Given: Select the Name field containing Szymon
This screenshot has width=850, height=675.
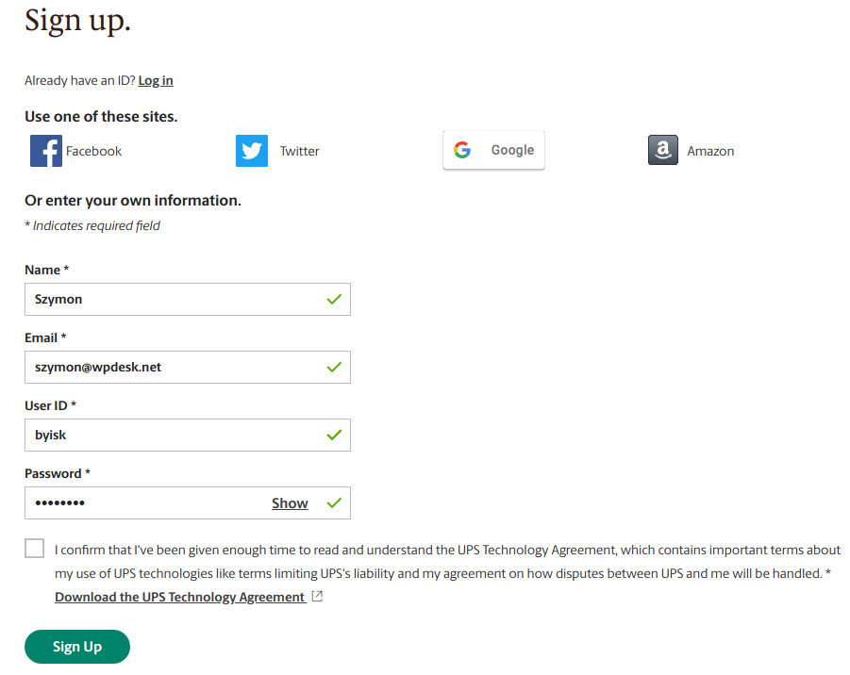Looking at the screenshot, I should coord(188,299).
